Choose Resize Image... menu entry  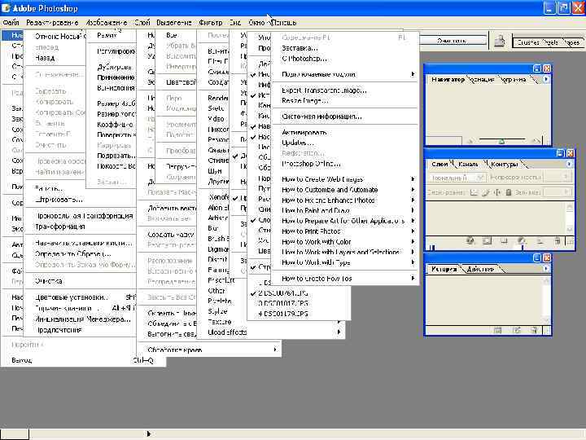point(345,101)
